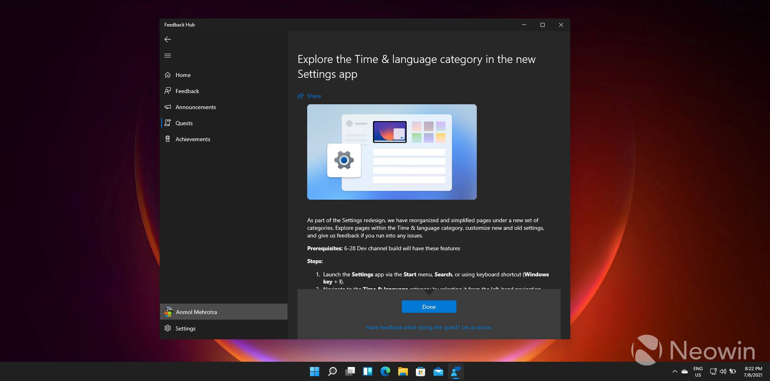Image resolution: width=770 pixels, height=381 pixels.
Task: Click the Home house icon
Action: pyautogui.click(x=168, y=75)
